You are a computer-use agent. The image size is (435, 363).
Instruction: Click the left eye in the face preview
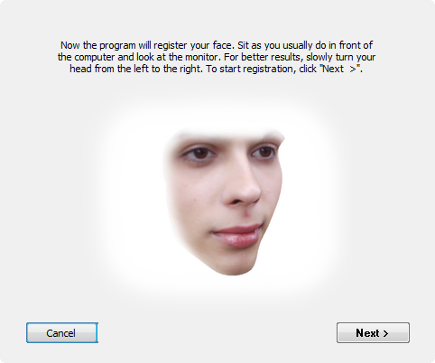(x=199, y=153)
